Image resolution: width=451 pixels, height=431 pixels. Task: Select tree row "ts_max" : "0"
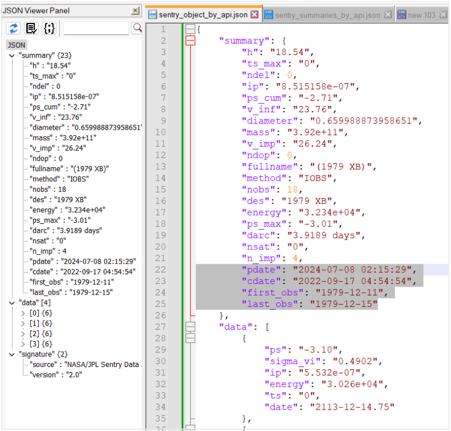click(53, 76)
